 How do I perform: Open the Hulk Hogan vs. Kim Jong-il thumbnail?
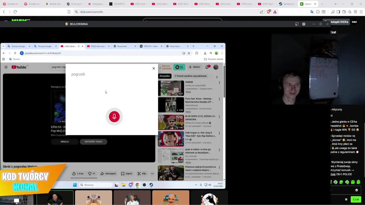click(x=171, y=139)
